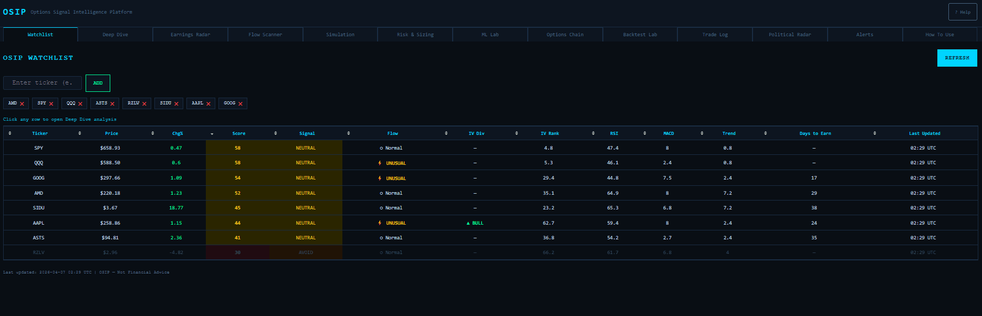Open the Political Radar tab
982x316 pixels.
pos(790,35)
